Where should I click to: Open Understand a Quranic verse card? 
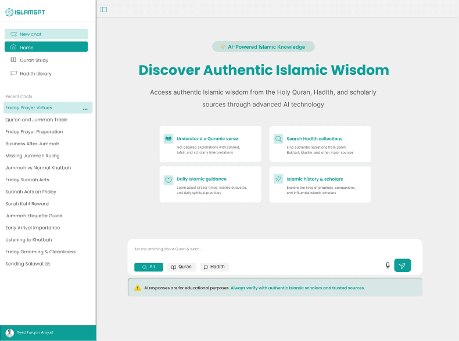[210, 144]
